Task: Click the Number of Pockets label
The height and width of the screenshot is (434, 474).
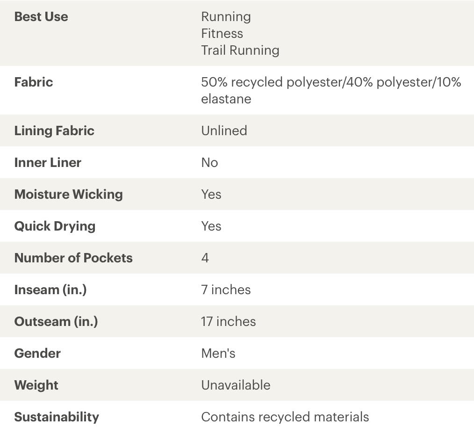Action: (x=73, y=258)
